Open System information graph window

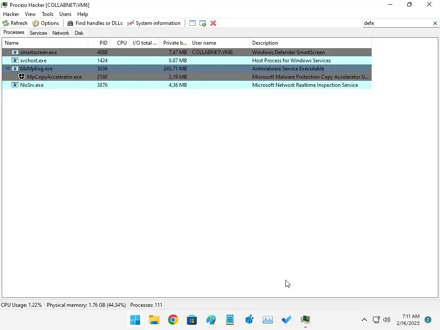[154, 23]
